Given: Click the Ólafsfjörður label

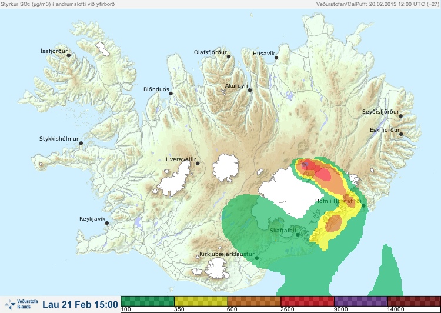Looking at the screenshot, I should [211, 52].
